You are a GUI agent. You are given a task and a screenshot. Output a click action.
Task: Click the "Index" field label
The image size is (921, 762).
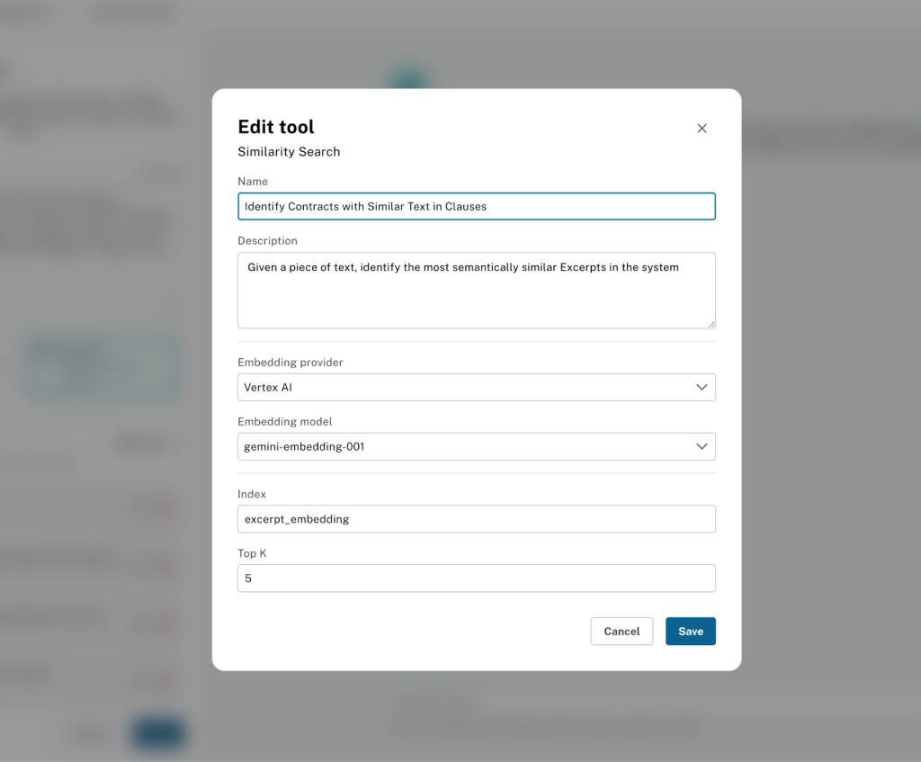[252, 495]
